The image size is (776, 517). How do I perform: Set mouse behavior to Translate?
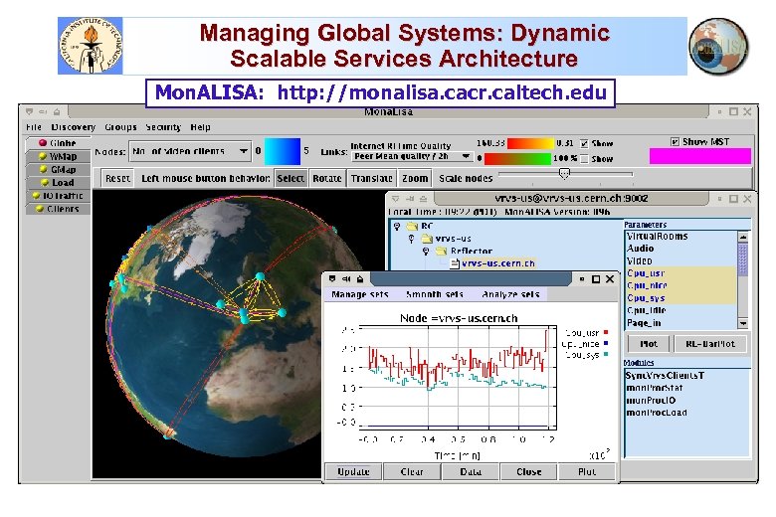372,179
